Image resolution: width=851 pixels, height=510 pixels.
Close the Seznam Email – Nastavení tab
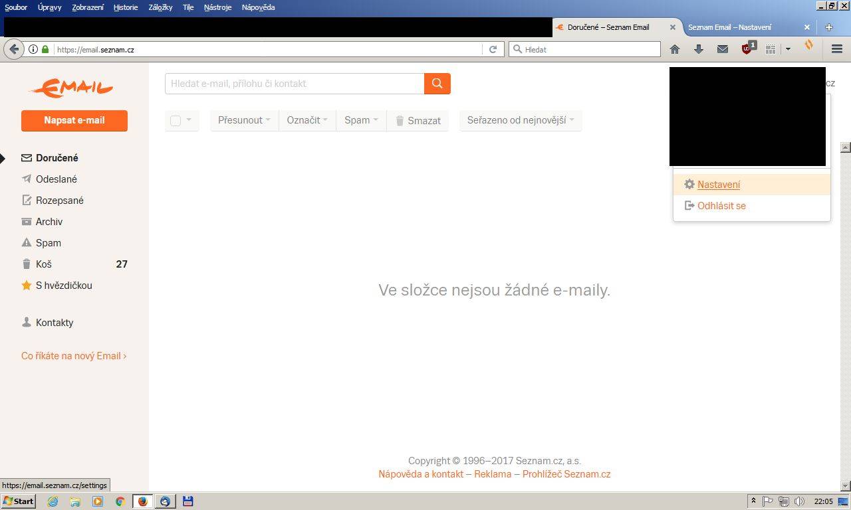807,27
